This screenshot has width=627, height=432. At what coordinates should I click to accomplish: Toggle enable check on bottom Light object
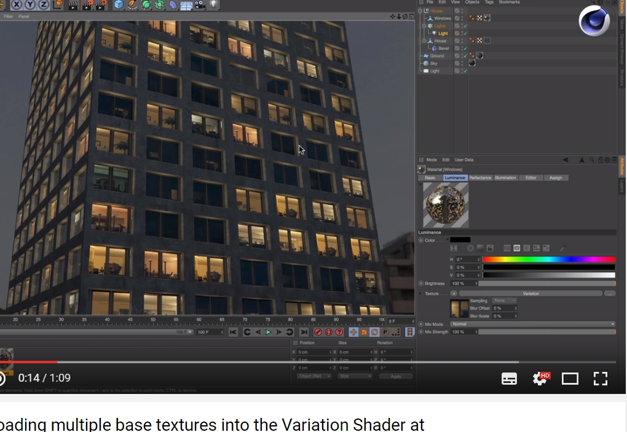coord(465,71)
